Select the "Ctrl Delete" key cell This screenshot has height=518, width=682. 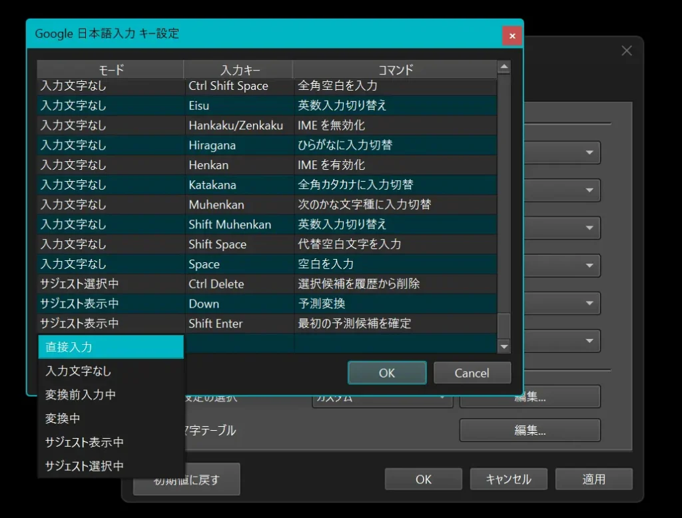[239, 284]
